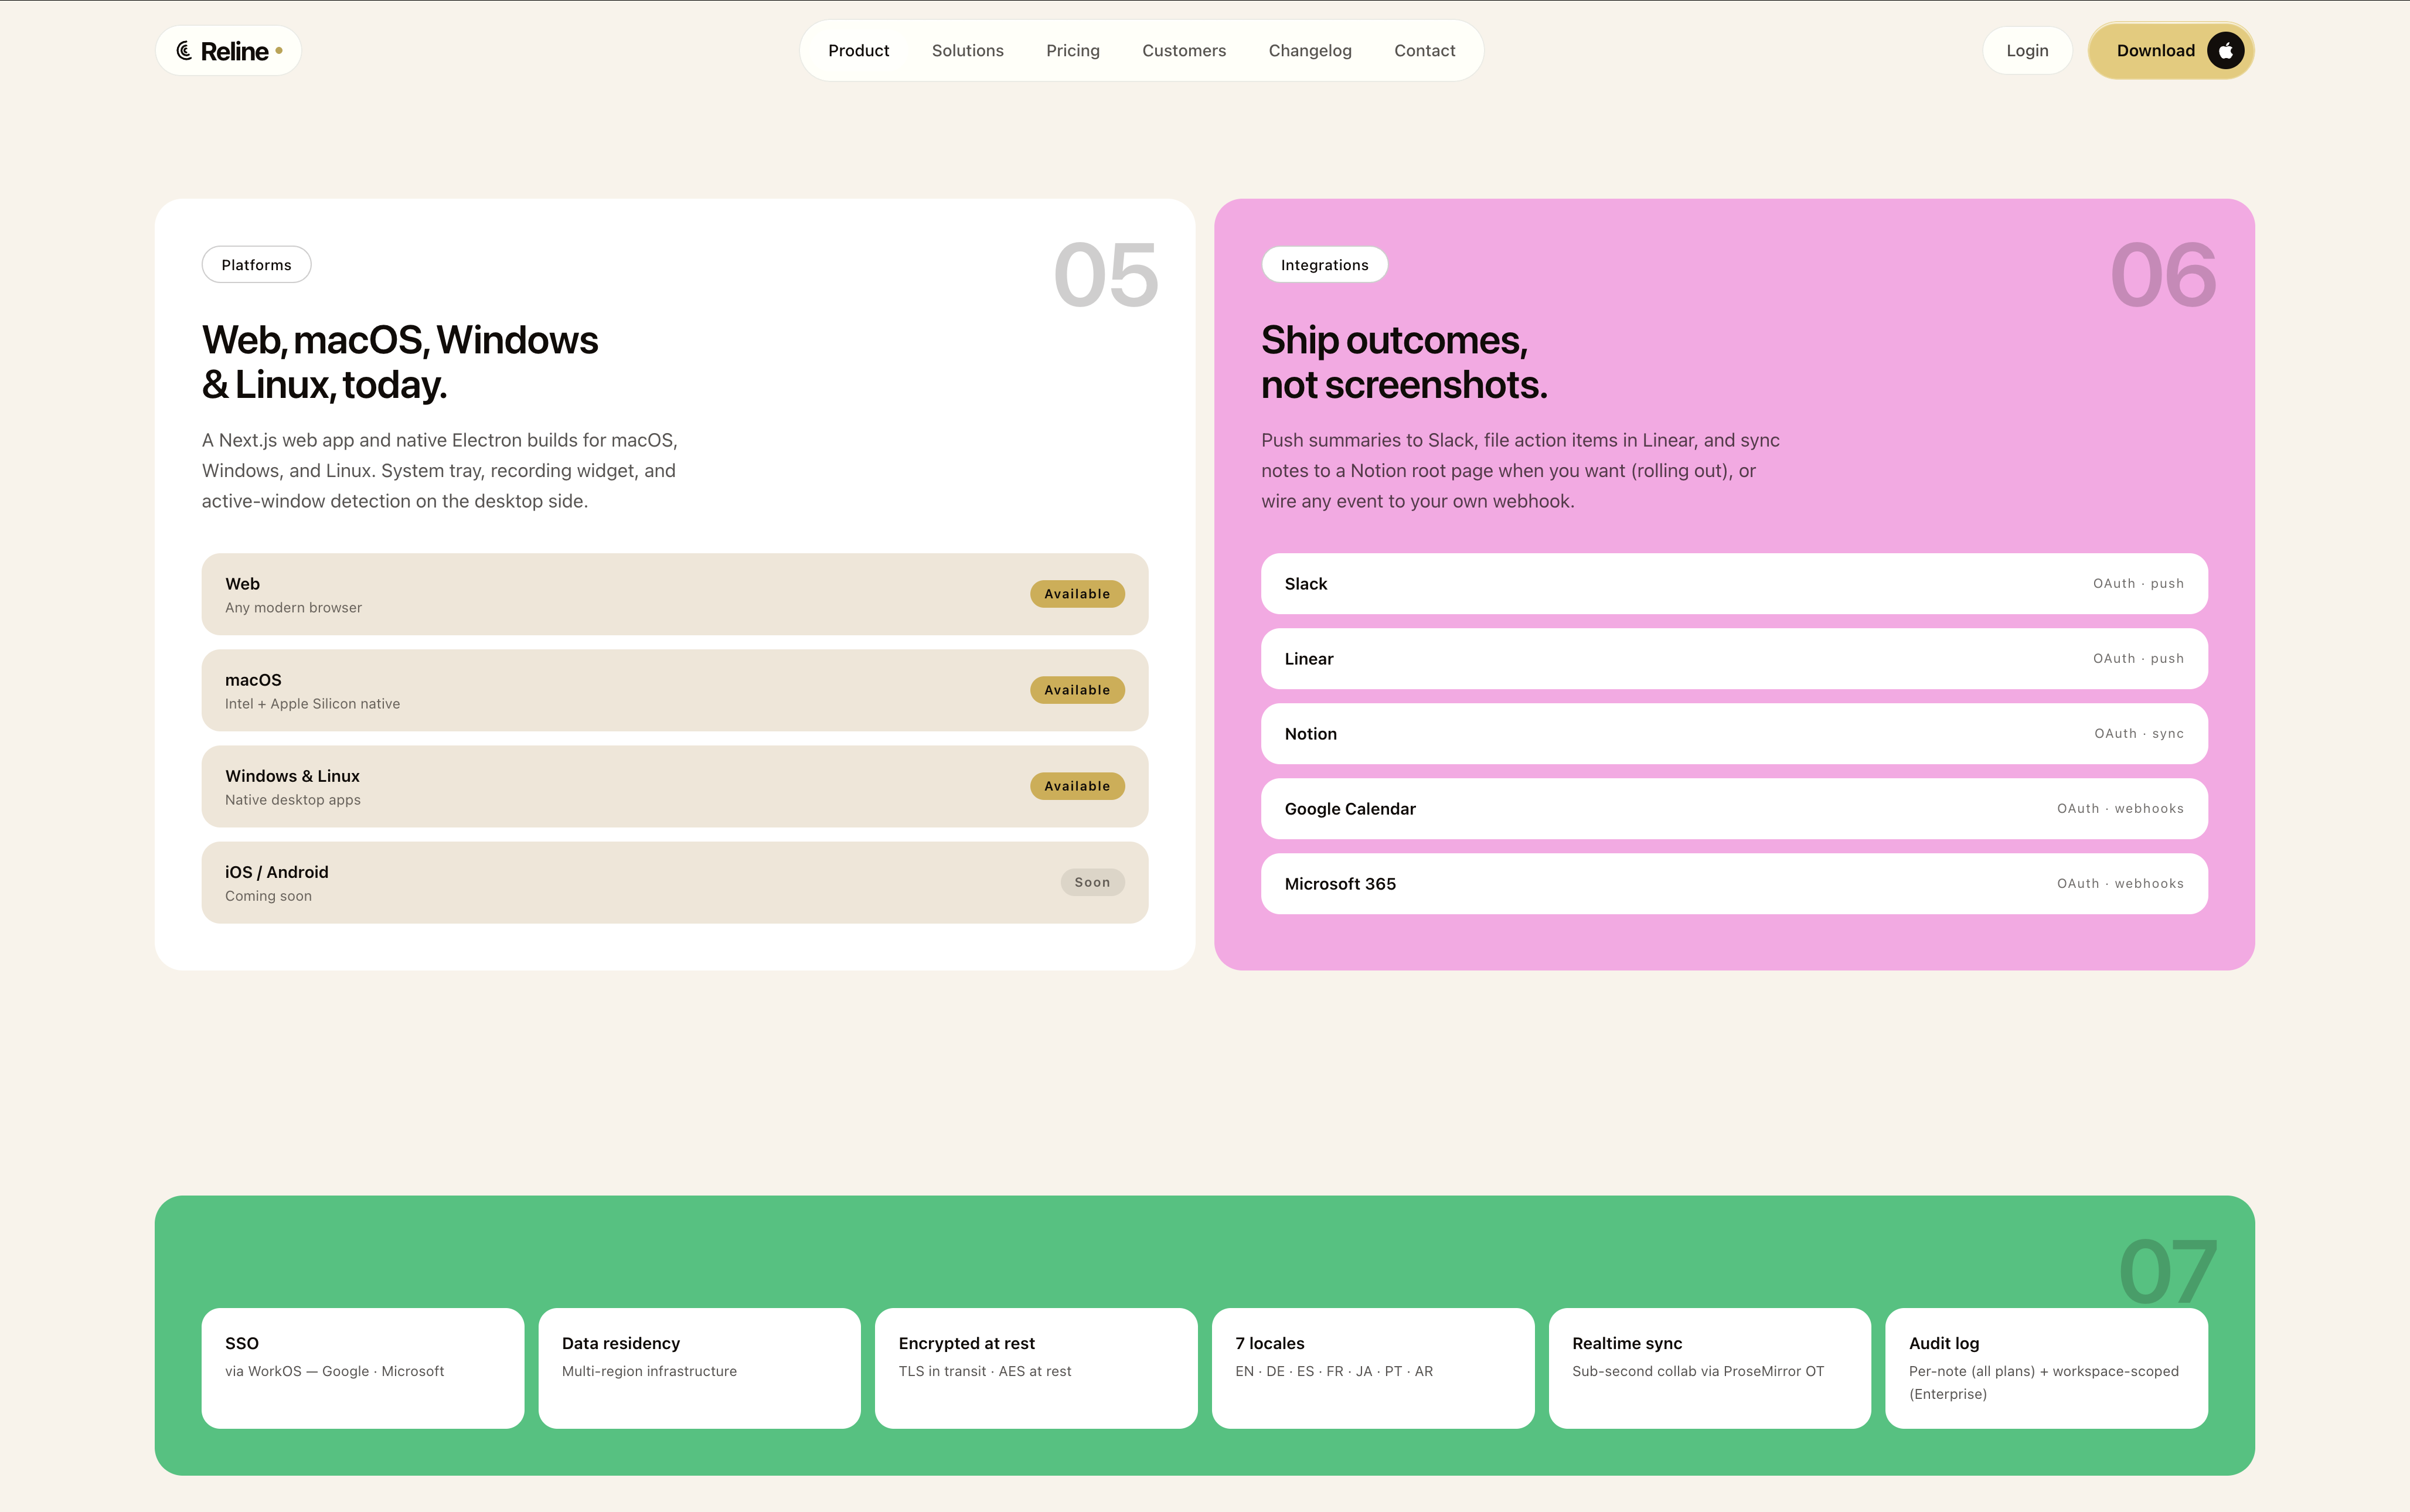Open the Microsoft 365 integration row
2410x1512 pixels.
[x=1734, y=884]
